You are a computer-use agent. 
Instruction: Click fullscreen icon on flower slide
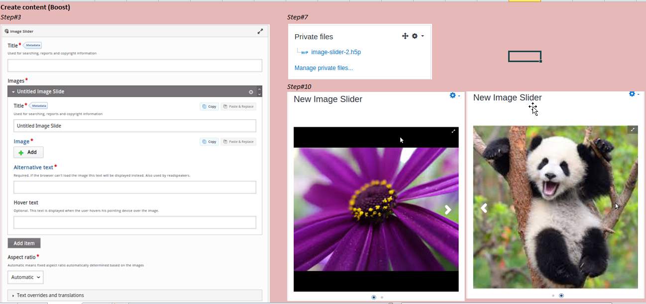[453, 131]
